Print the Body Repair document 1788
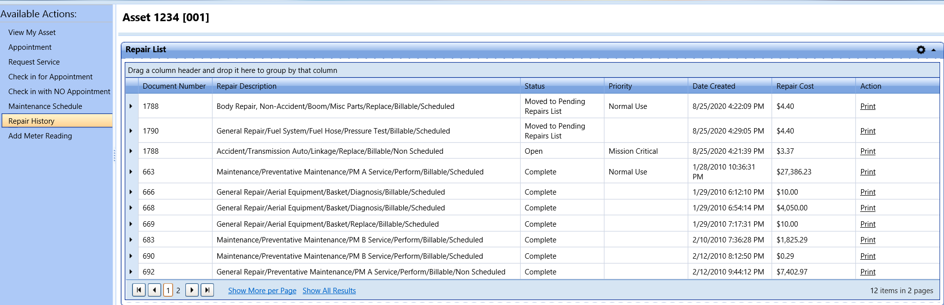The width and height of the screenshot is (944, 305). (x=868, y=106)
